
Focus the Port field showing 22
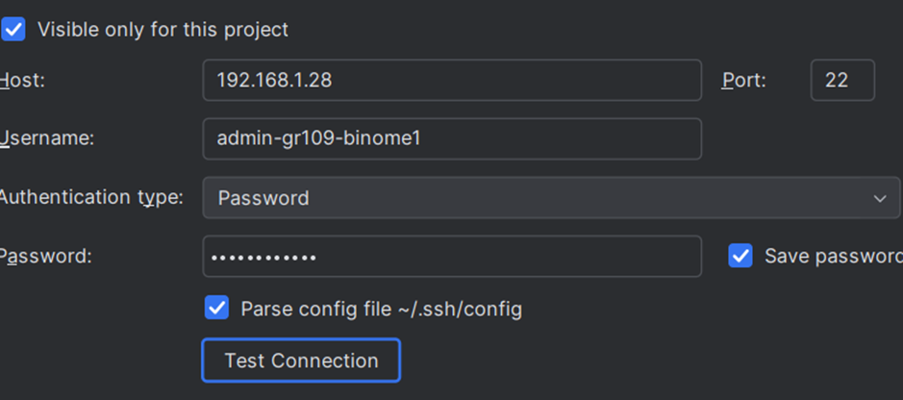coord(842,80)
